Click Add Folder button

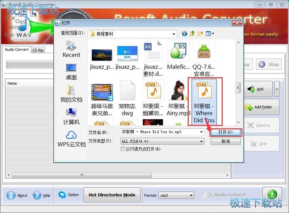click(261, 107)
